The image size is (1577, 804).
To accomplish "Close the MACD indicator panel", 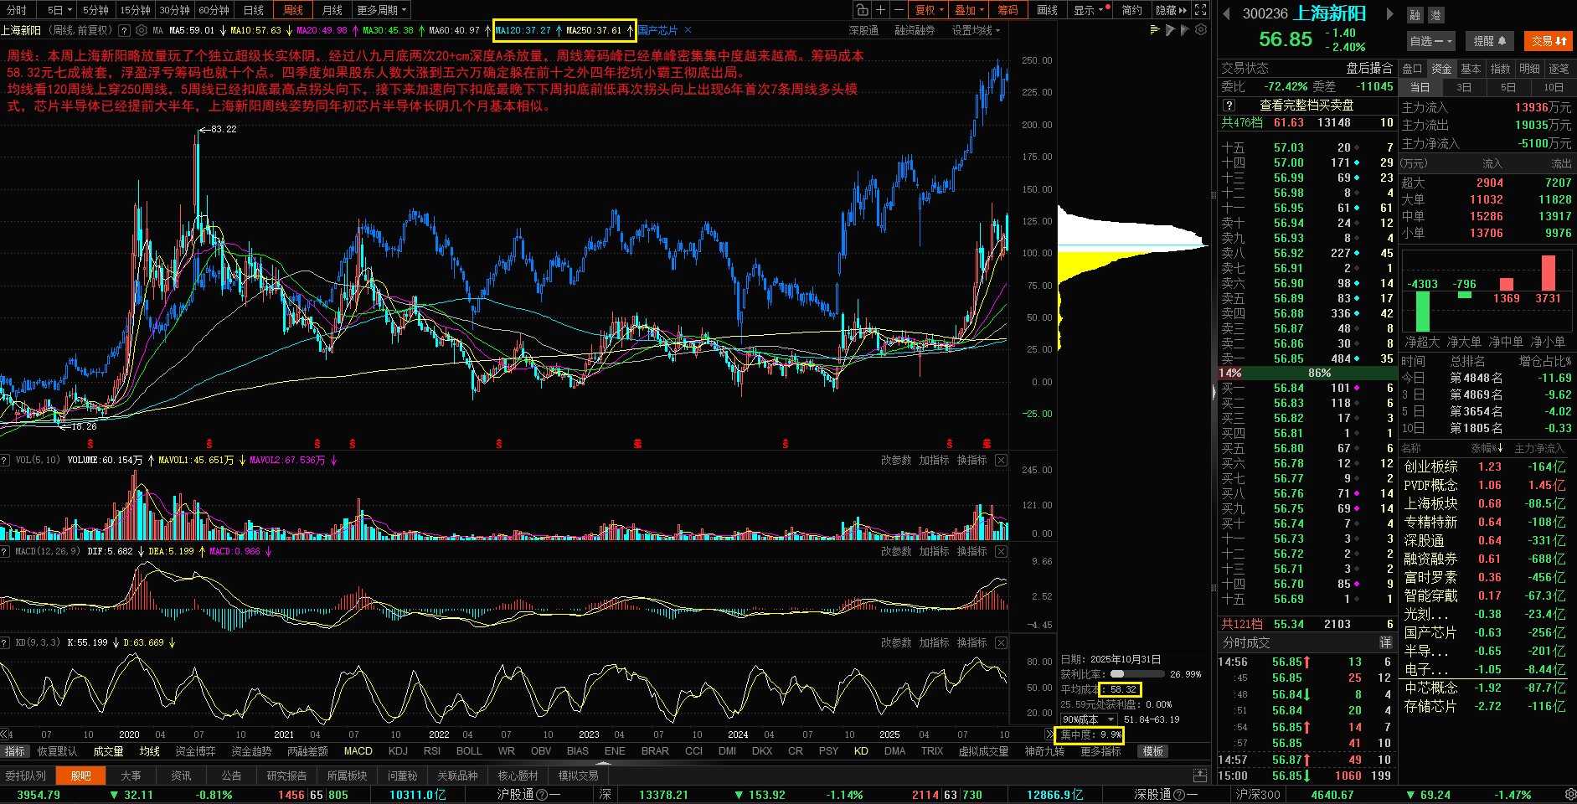I will 1001,551.
